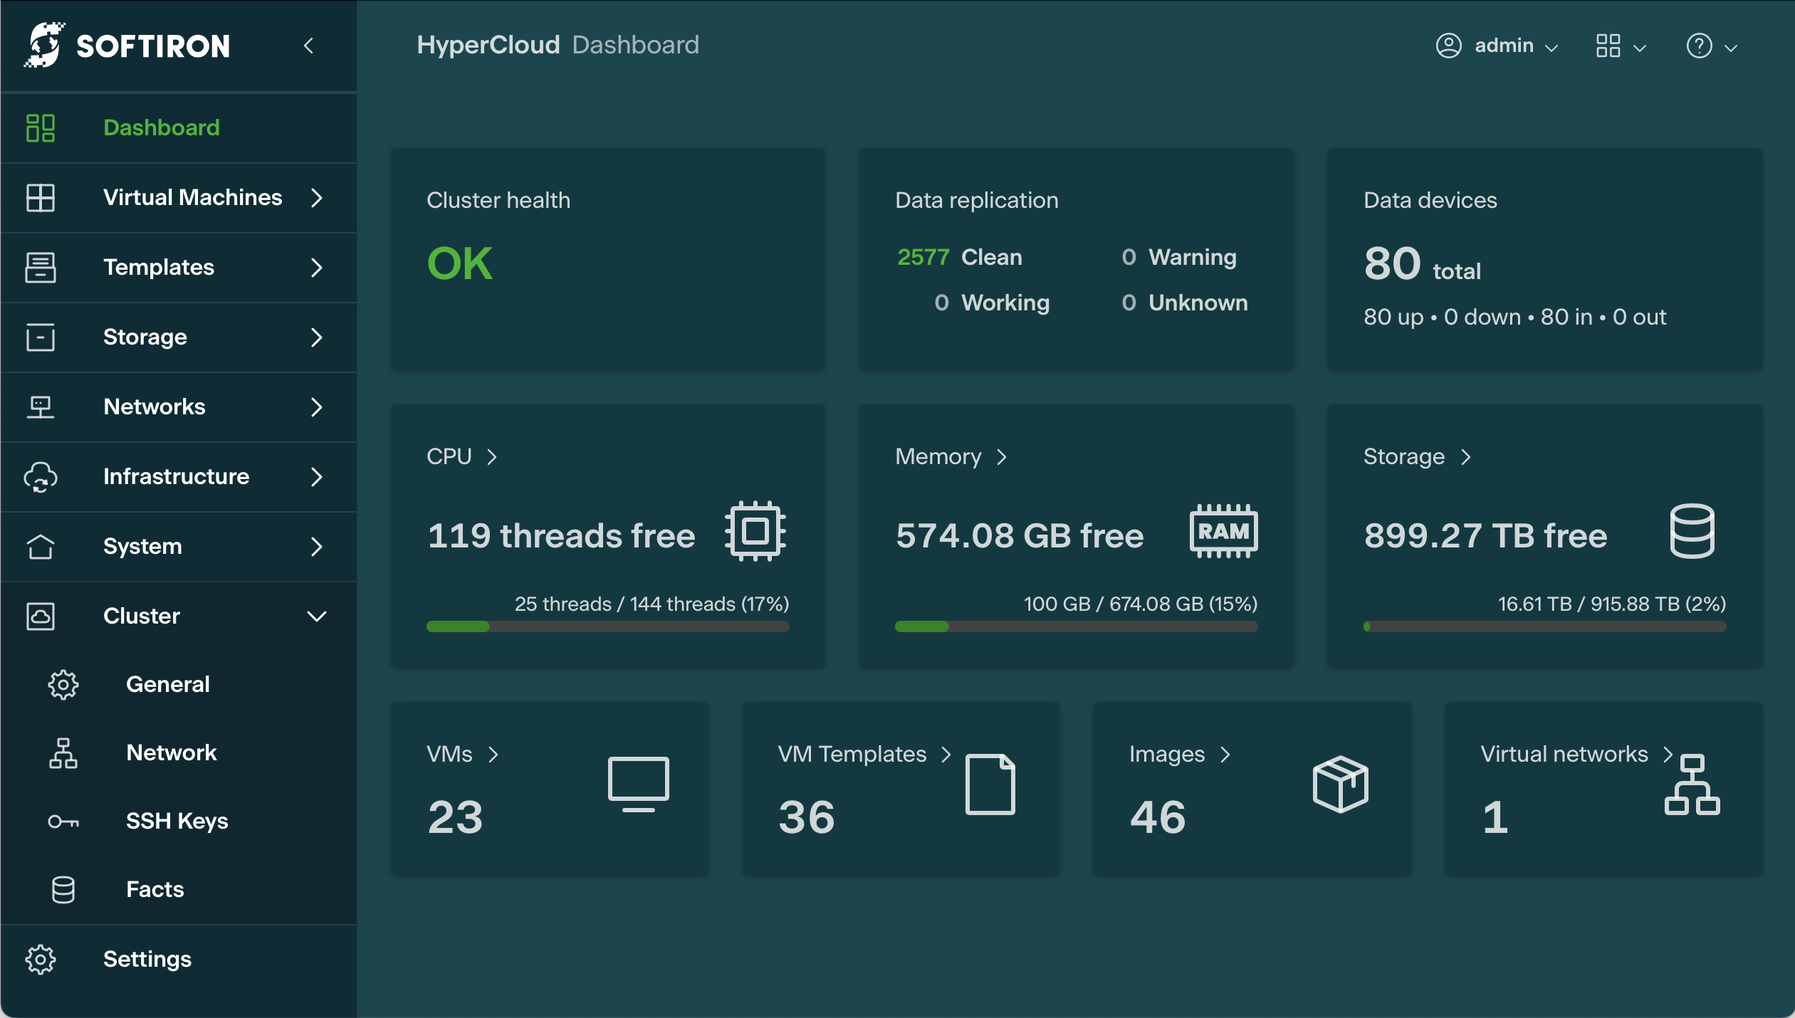Screen dimensions: 1795x1018
Task: Go to Settings in the sidebar
Action: [x=147, y=959]
